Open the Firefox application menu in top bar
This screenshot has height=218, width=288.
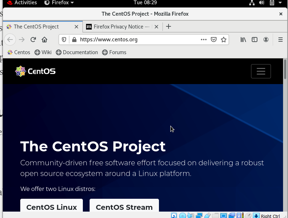59,2
